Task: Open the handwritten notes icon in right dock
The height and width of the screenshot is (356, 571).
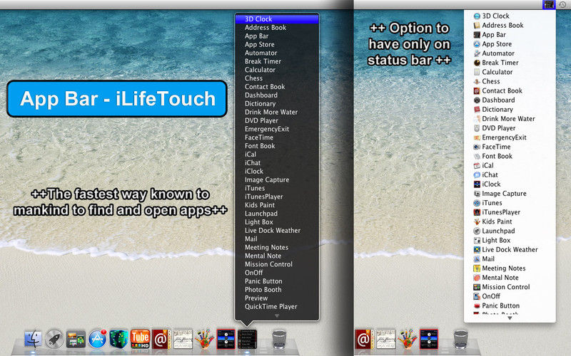Action: click(385, 339)
